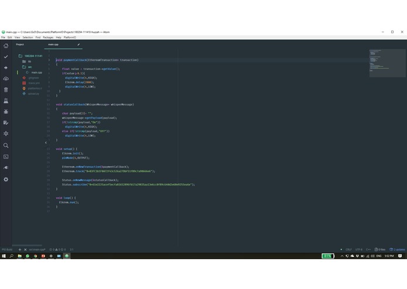
Task: Click the 2 updates package icon
Action: [397, 250]
